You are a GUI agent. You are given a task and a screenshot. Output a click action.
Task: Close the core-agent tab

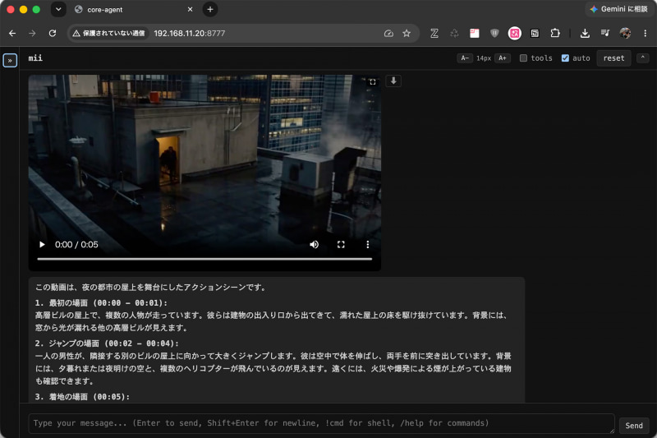pos(190,9)
